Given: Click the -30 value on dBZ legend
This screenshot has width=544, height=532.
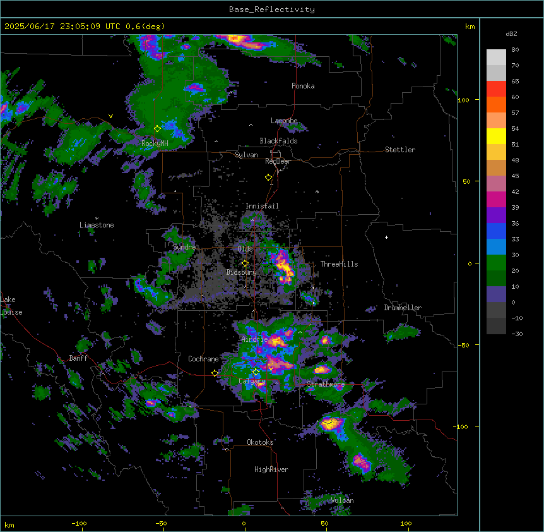Looking at the screenshot, I should [517, 334].
